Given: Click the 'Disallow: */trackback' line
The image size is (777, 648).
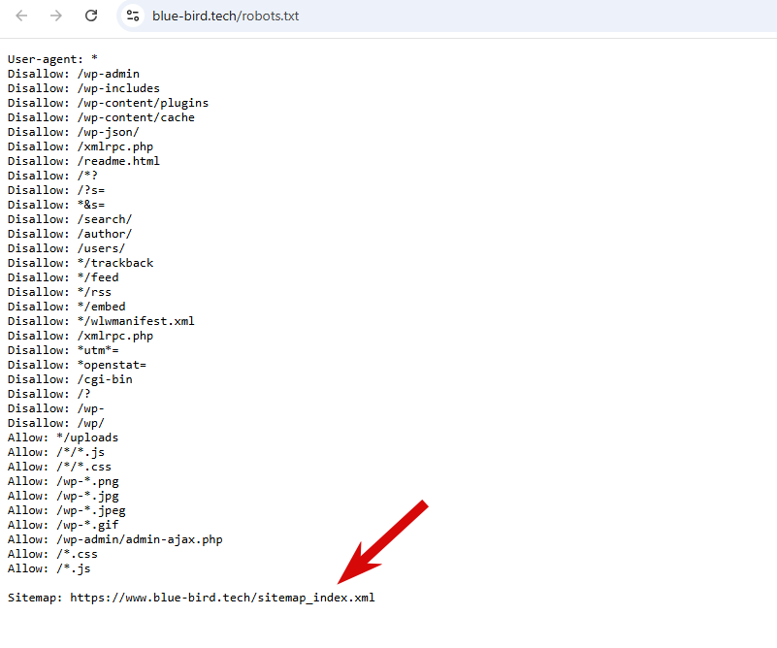Looking at the screenshot, I should pos(81,263).
